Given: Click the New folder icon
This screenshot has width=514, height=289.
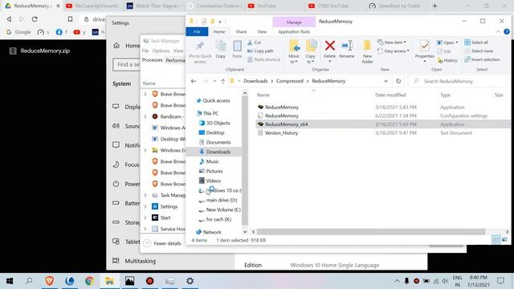Looking at the screenshot, I should click(367, 47).
